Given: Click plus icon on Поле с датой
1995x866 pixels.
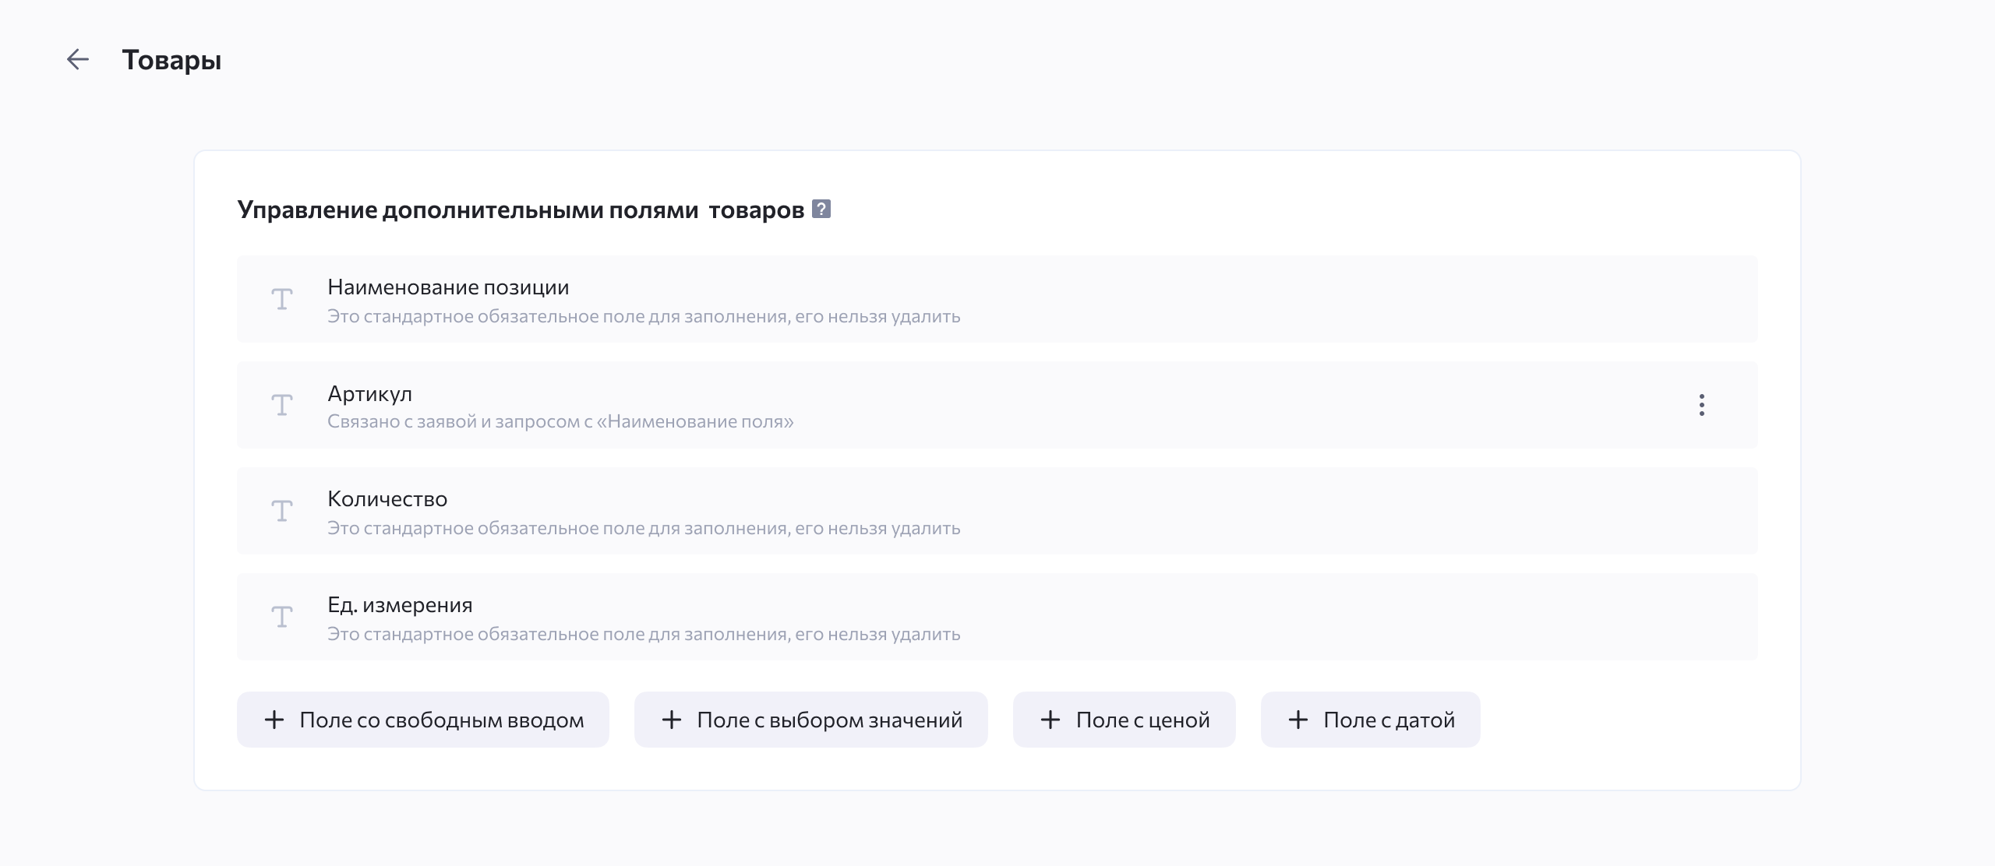Looking at the screenshot, I should click(x=1298, y=720).
